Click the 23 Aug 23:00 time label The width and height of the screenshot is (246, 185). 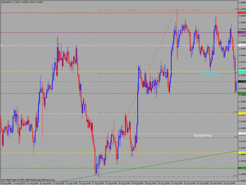pyautogui.click(x=190, y=183)
